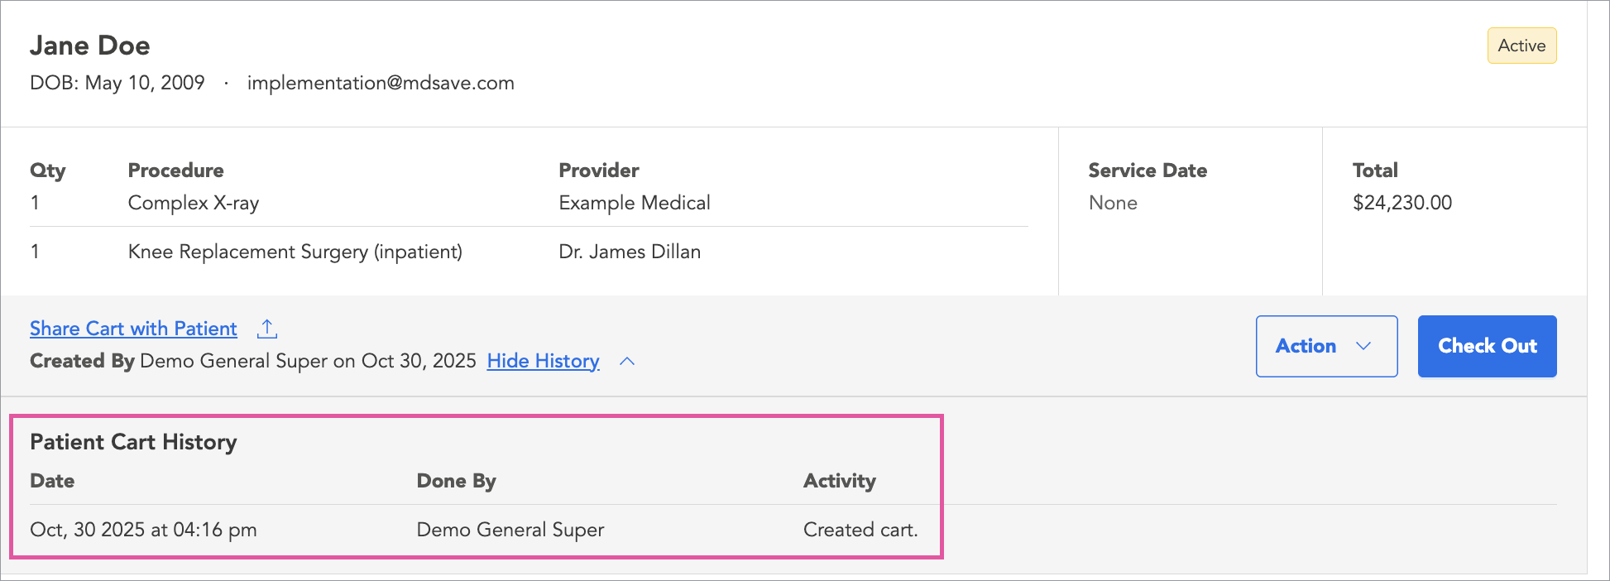Click Share Cart with Patient link
The width and height of the screenshot is (1610, 581).
tap(133, 329)
